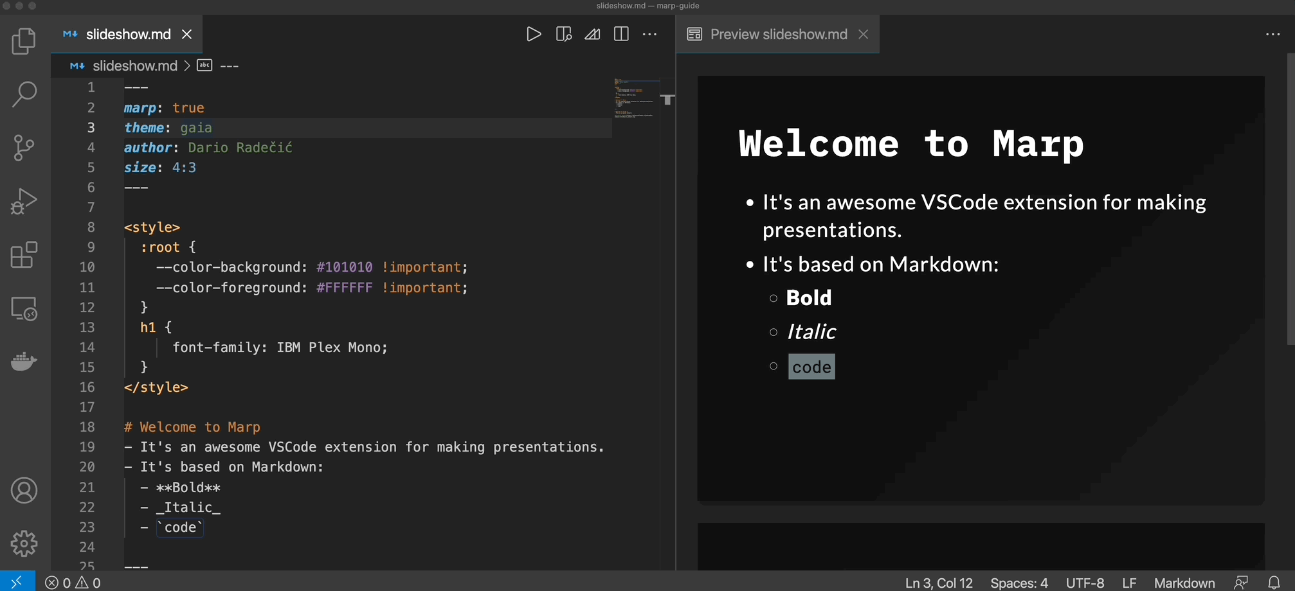1295x591 pixels.
Task: Open the Explorer view in activity bar
Action: [x=24, y=42]
